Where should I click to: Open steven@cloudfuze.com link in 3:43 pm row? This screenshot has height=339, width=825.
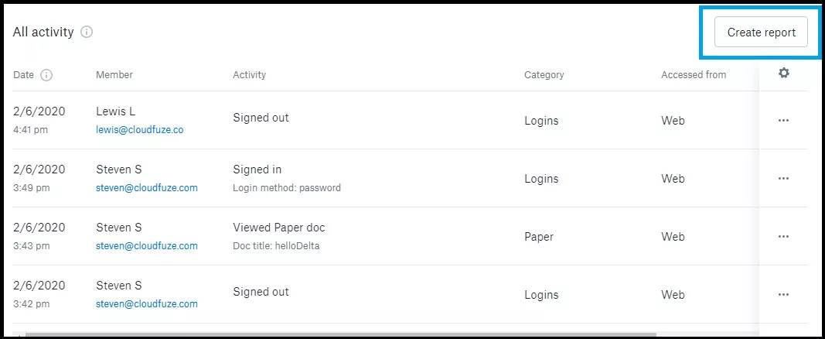[147, 245]
